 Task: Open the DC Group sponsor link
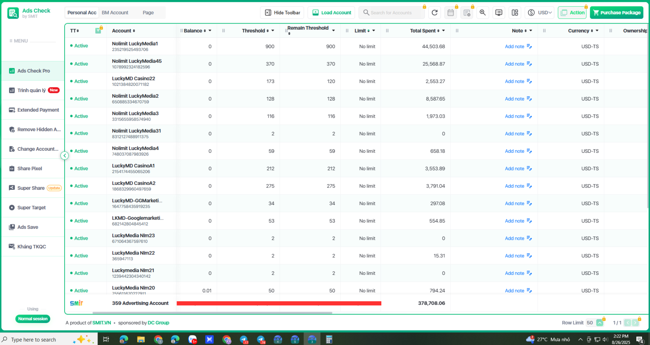pyautogui.click(x=158, y=323)
